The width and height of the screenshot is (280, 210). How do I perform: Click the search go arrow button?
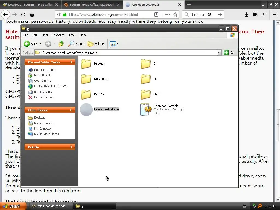point(220,14)
